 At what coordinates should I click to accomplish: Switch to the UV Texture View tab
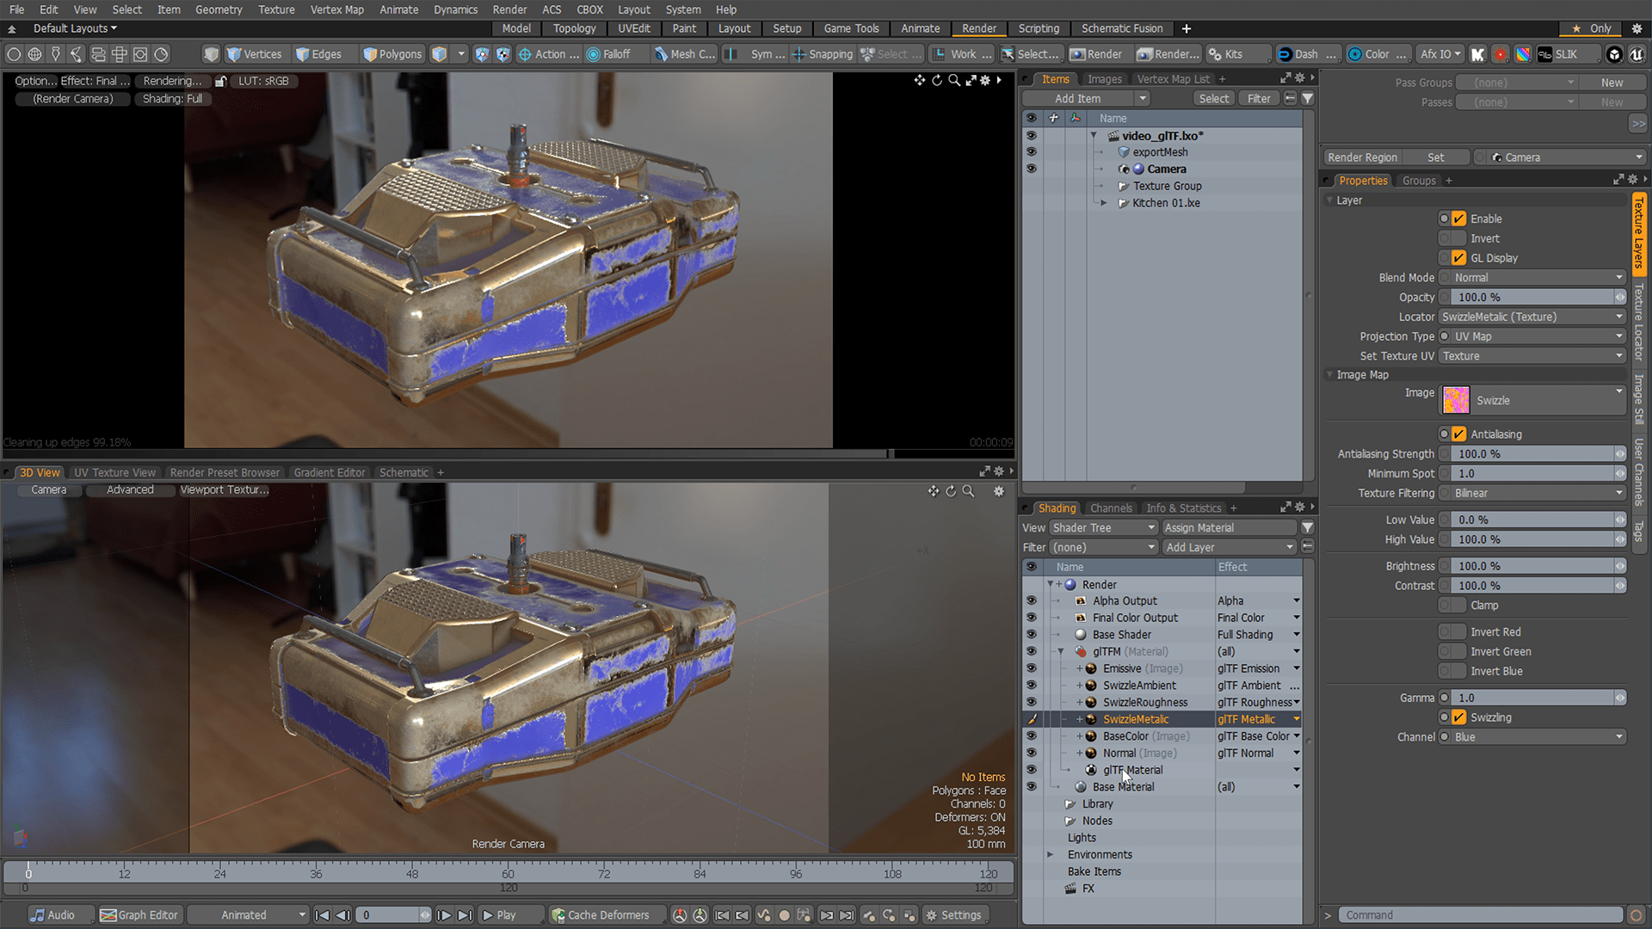tap(114, 471)
